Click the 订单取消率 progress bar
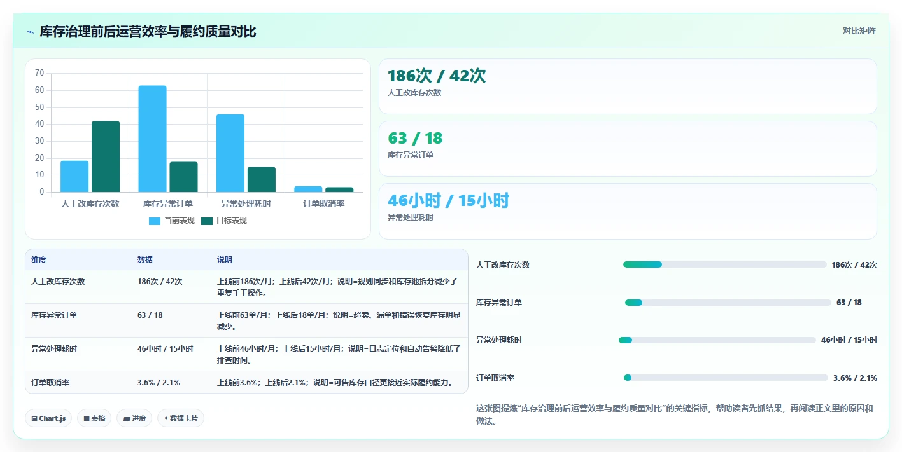The image size is (902, 452). click(x=726, y=378)
